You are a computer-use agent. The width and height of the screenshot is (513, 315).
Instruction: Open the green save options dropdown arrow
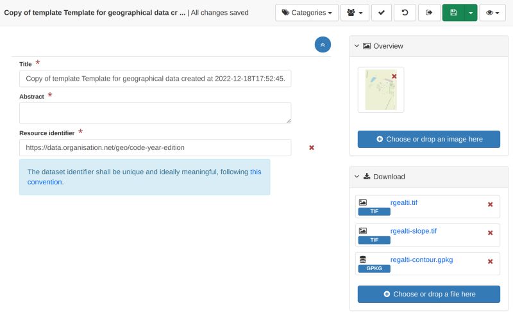point(471,13)
